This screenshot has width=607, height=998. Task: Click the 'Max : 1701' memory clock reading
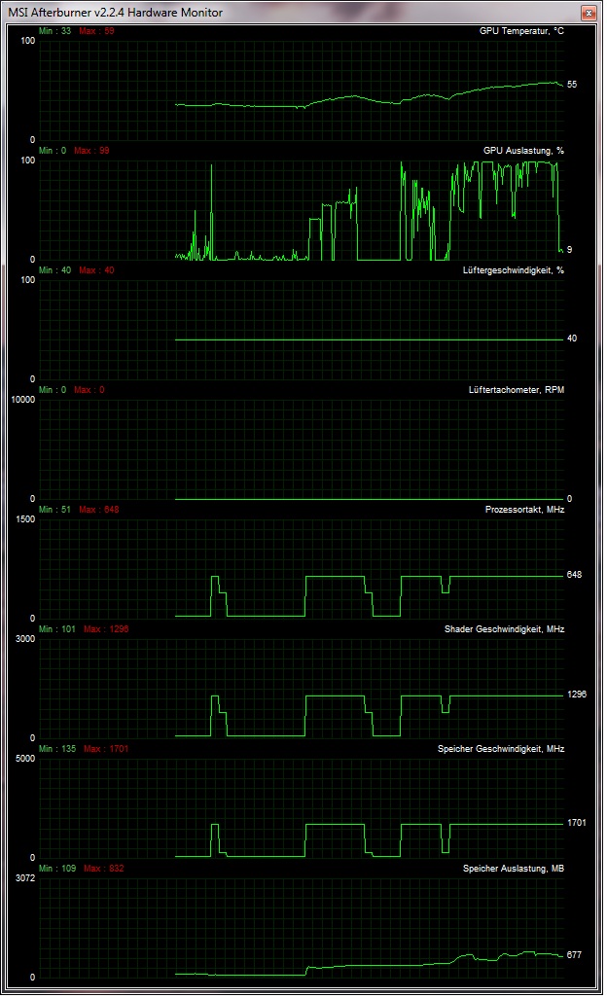click(x=106, y=749)
